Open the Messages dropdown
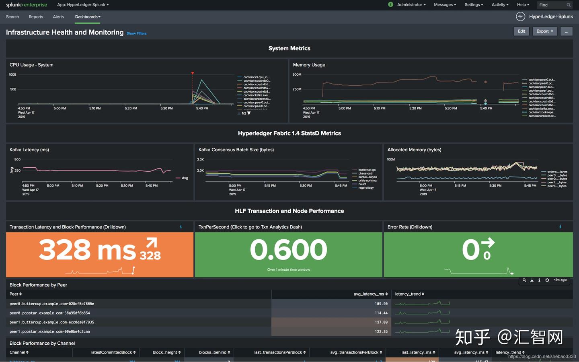This screenshot has height=362, width=579. click(x=445, y=5)
